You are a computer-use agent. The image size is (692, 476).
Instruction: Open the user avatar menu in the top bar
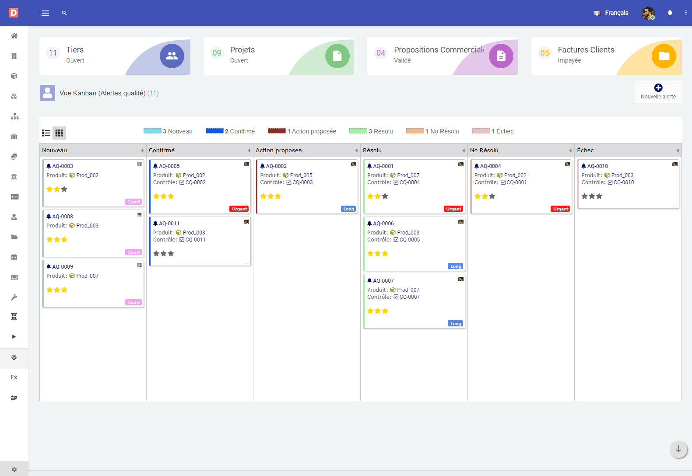pos(648,13)
